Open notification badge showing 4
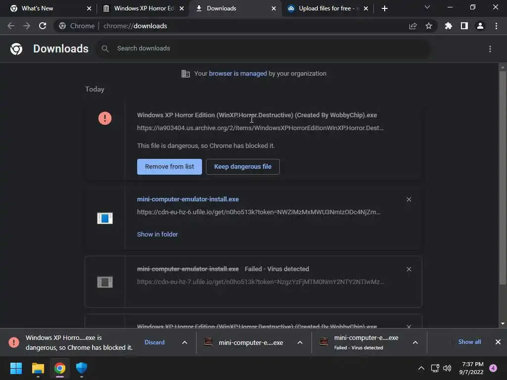 tap(493, 368)
